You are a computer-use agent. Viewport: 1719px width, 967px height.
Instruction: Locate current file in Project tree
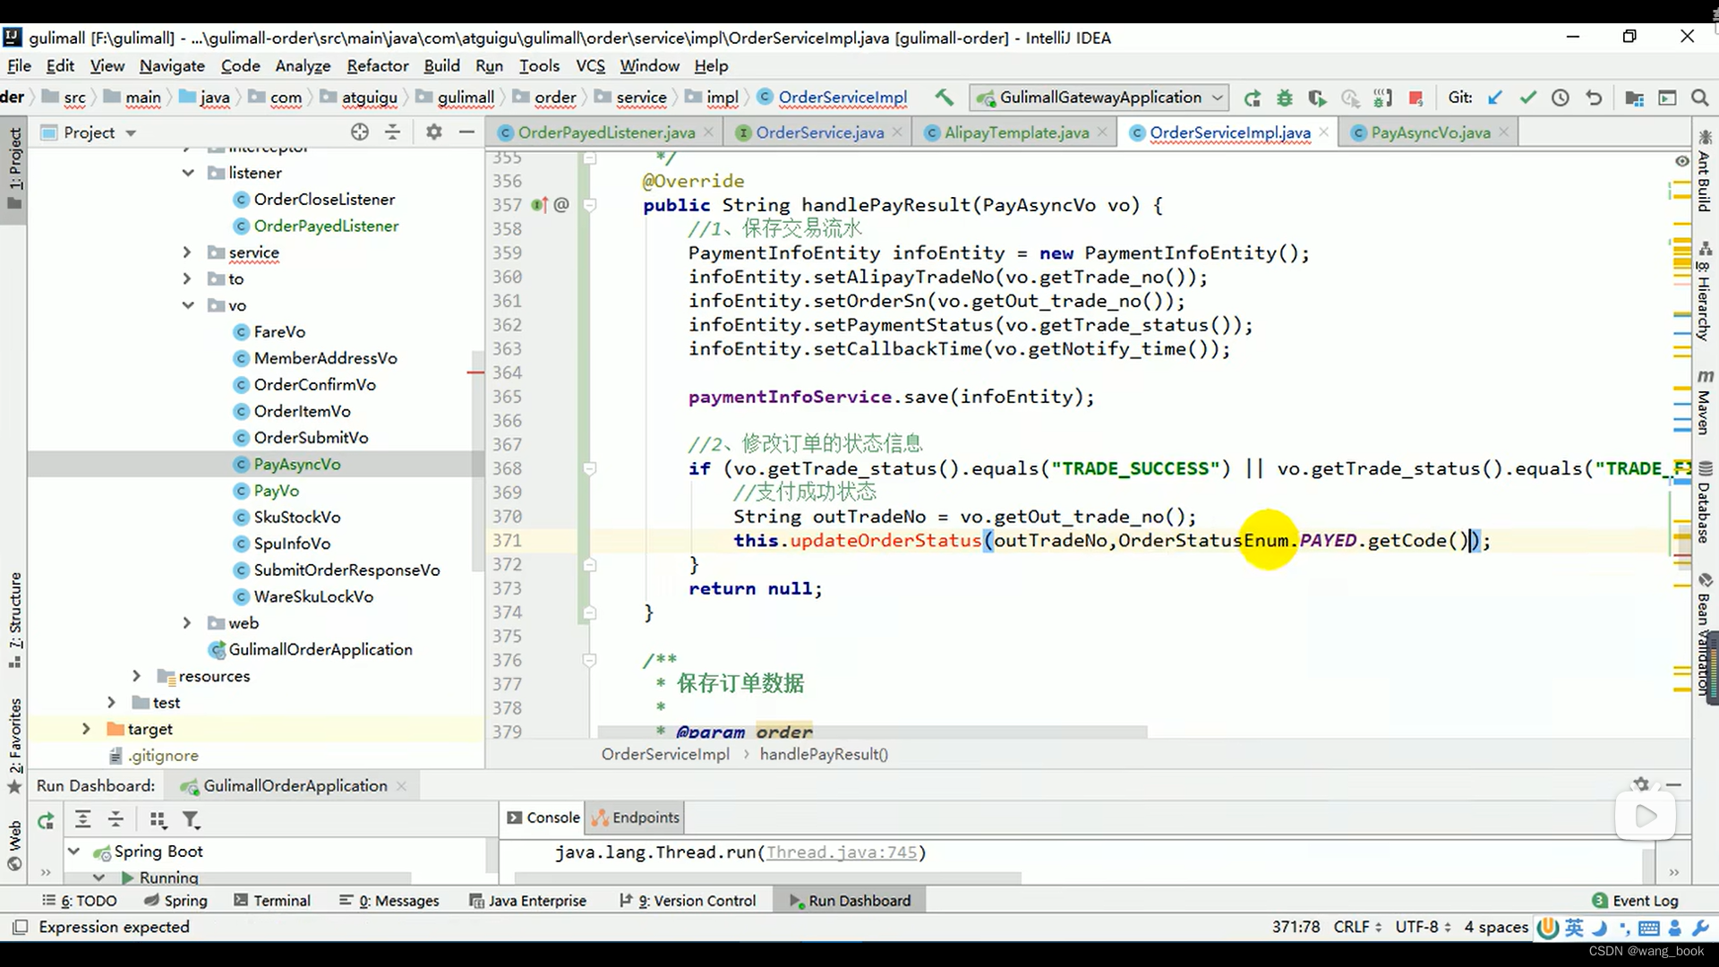click(360, 133)
